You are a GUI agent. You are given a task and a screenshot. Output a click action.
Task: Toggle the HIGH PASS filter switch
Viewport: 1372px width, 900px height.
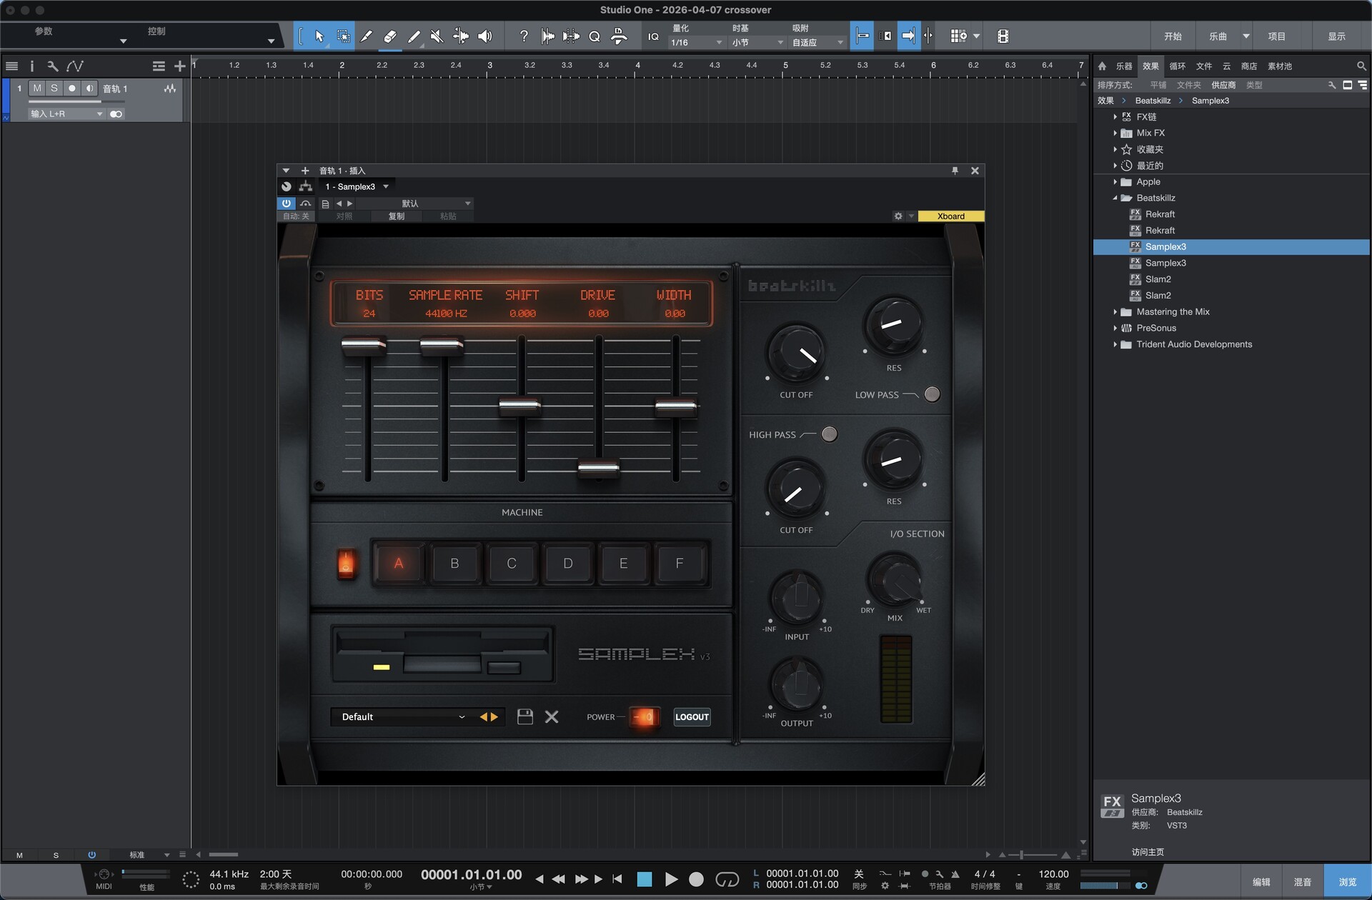829,434
